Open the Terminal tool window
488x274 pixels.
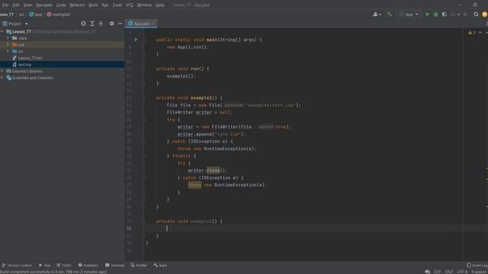tap(114, 266)
